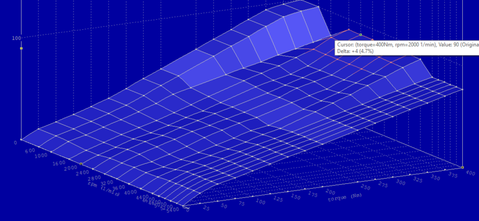Click the yellow marker on the vertical axis
Screen dimensions: 479x221
click(x=22, y=48)
